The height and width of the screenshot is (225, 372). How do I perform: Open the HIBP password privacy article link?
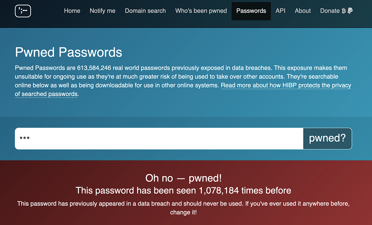(x=286, y=85)
